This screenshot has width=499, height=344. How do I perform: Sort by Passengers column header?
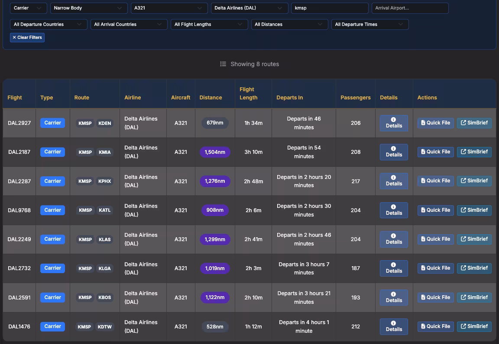pos(356,98)
